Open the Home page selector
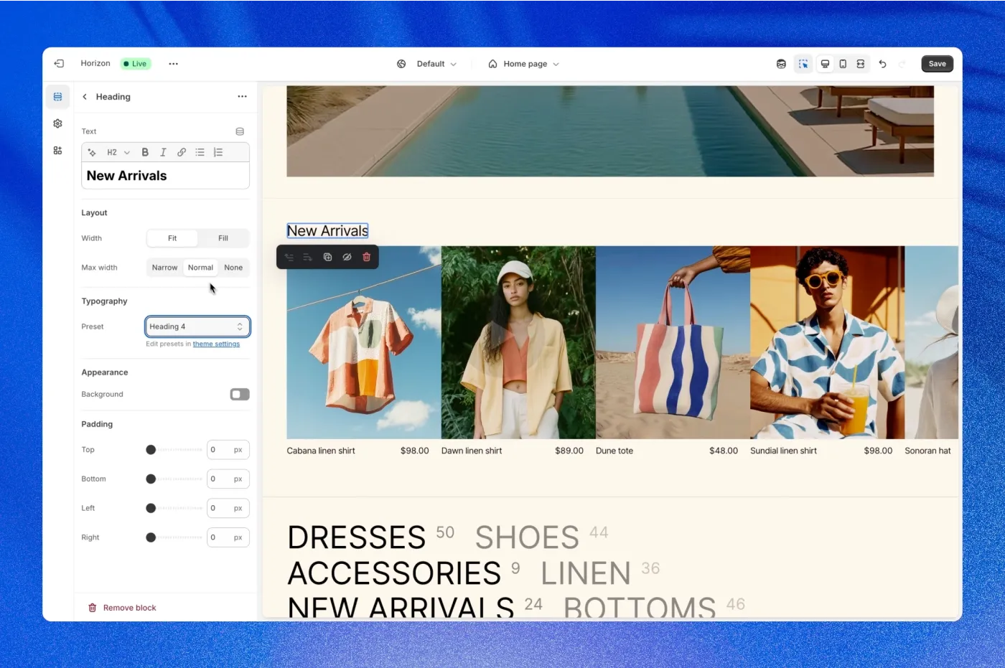This screenshot has height=668, width=1005. (524, 64)
